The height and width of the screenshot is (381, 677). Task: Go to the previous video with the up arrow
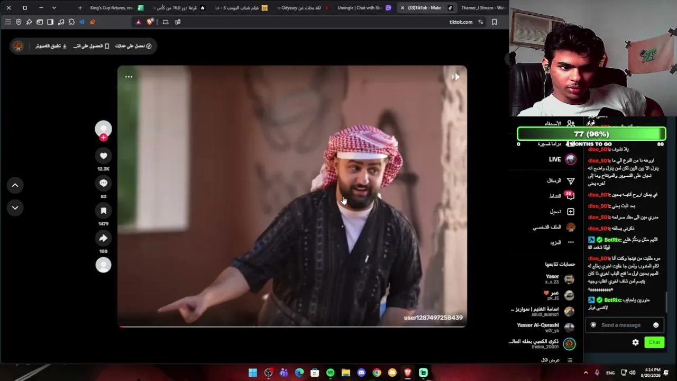click(x=15, y=185)
